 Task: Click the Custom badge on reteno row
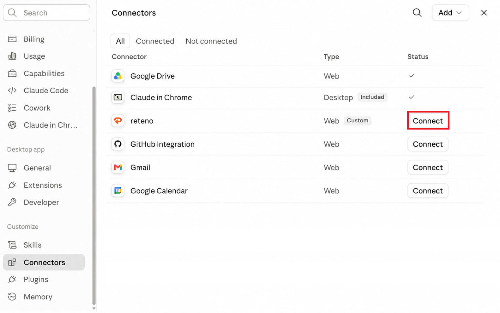point(358,120)
